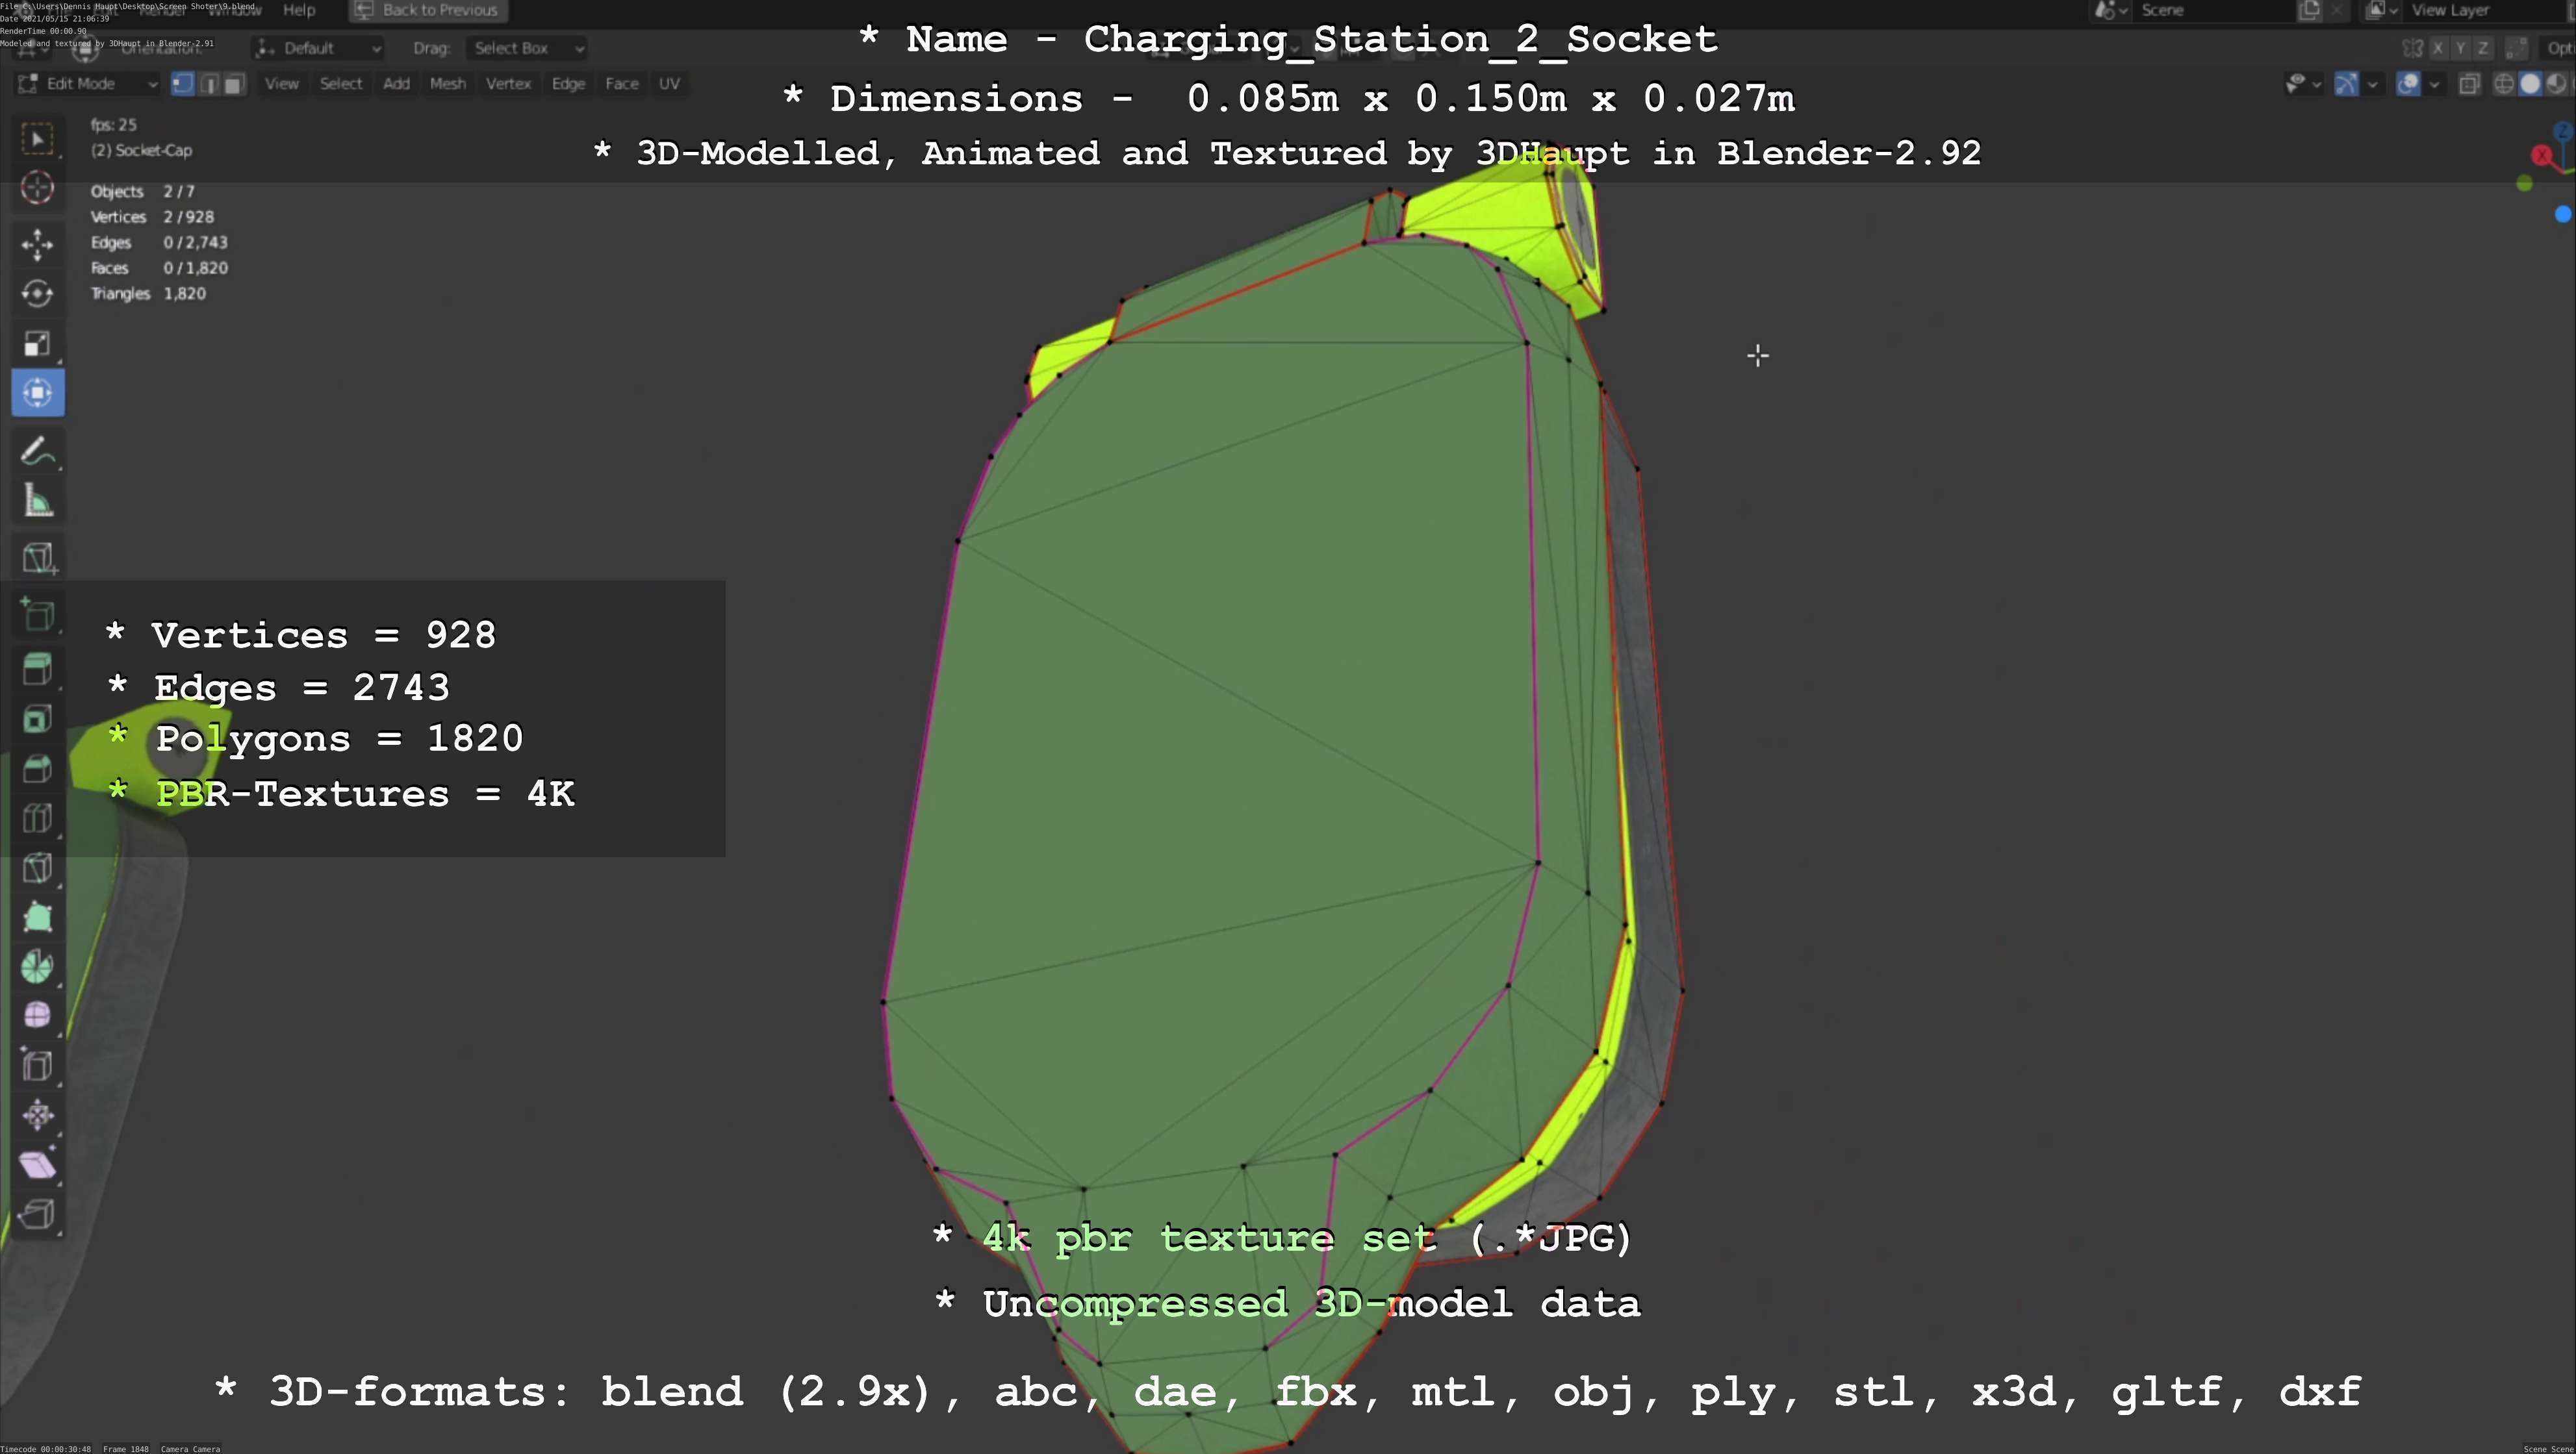This screenshot has width=2576, height=1454.
Task: Open the Drag Select Box dropdown
Action: pyautogui.click(x=526, y=48)
